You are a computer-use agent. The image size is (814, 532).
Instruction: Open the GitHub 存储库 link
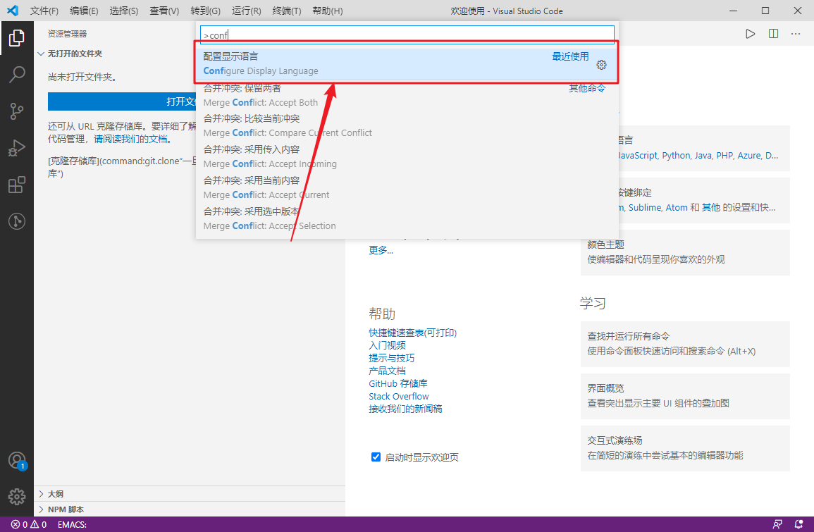(x=398, y=383)
